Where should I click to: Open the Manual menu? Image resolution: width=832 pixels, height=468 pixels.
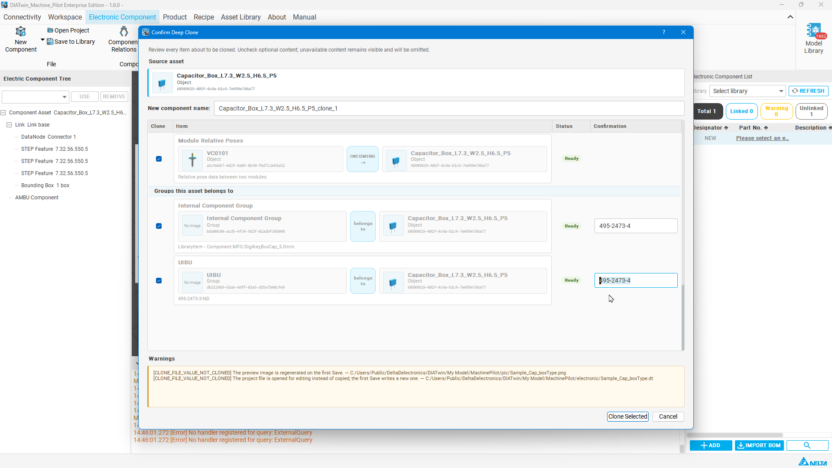tap(304, 17)
